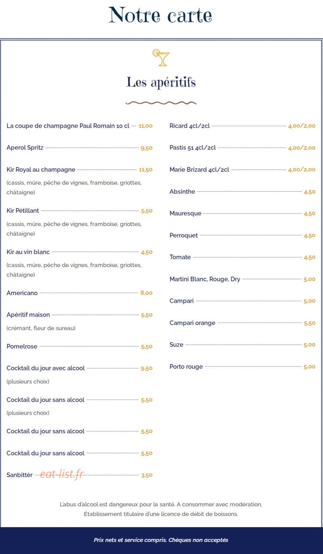Click the 11,00 champagne price
Image resolution: width=323 pixels, height=554 pixels.
145,126
